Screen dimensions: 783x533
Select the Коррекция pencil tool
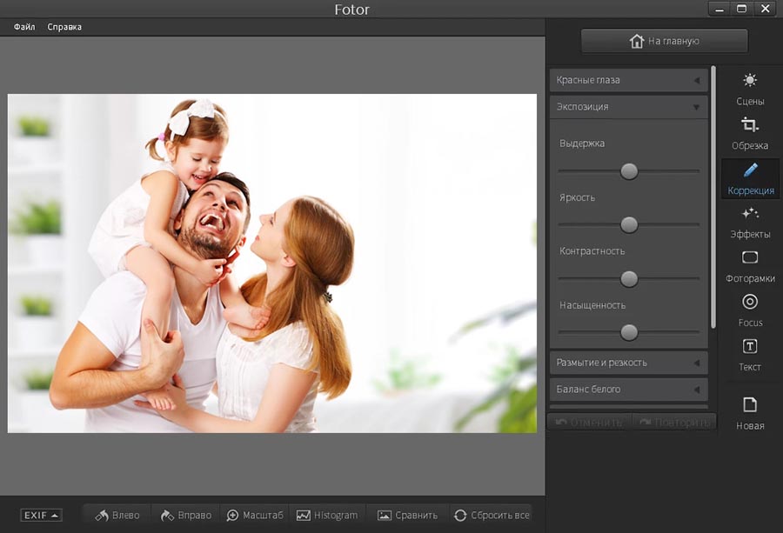click(750, 170)
